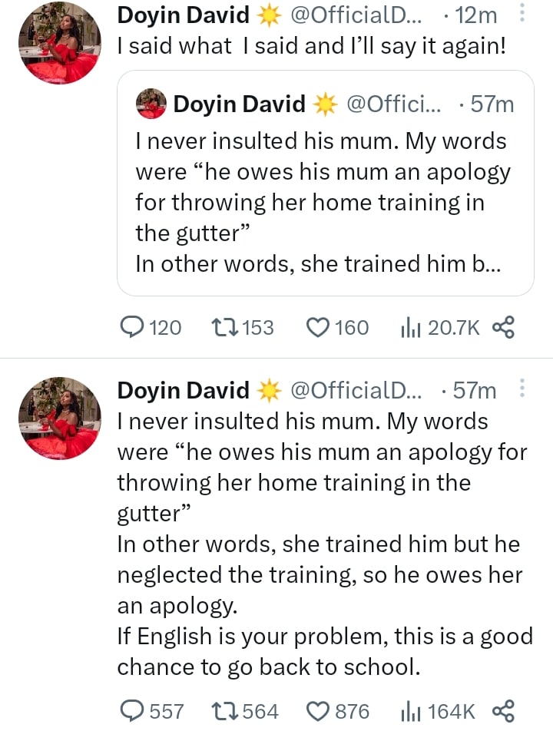Like the top tweet with 160 likes
This screenshot has height=731, width=553.
pos(318,328)
